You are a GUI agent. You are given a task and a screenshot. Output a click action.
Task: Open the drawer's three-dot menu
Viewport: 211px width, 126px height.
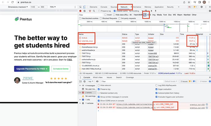(x=80, y=77)
